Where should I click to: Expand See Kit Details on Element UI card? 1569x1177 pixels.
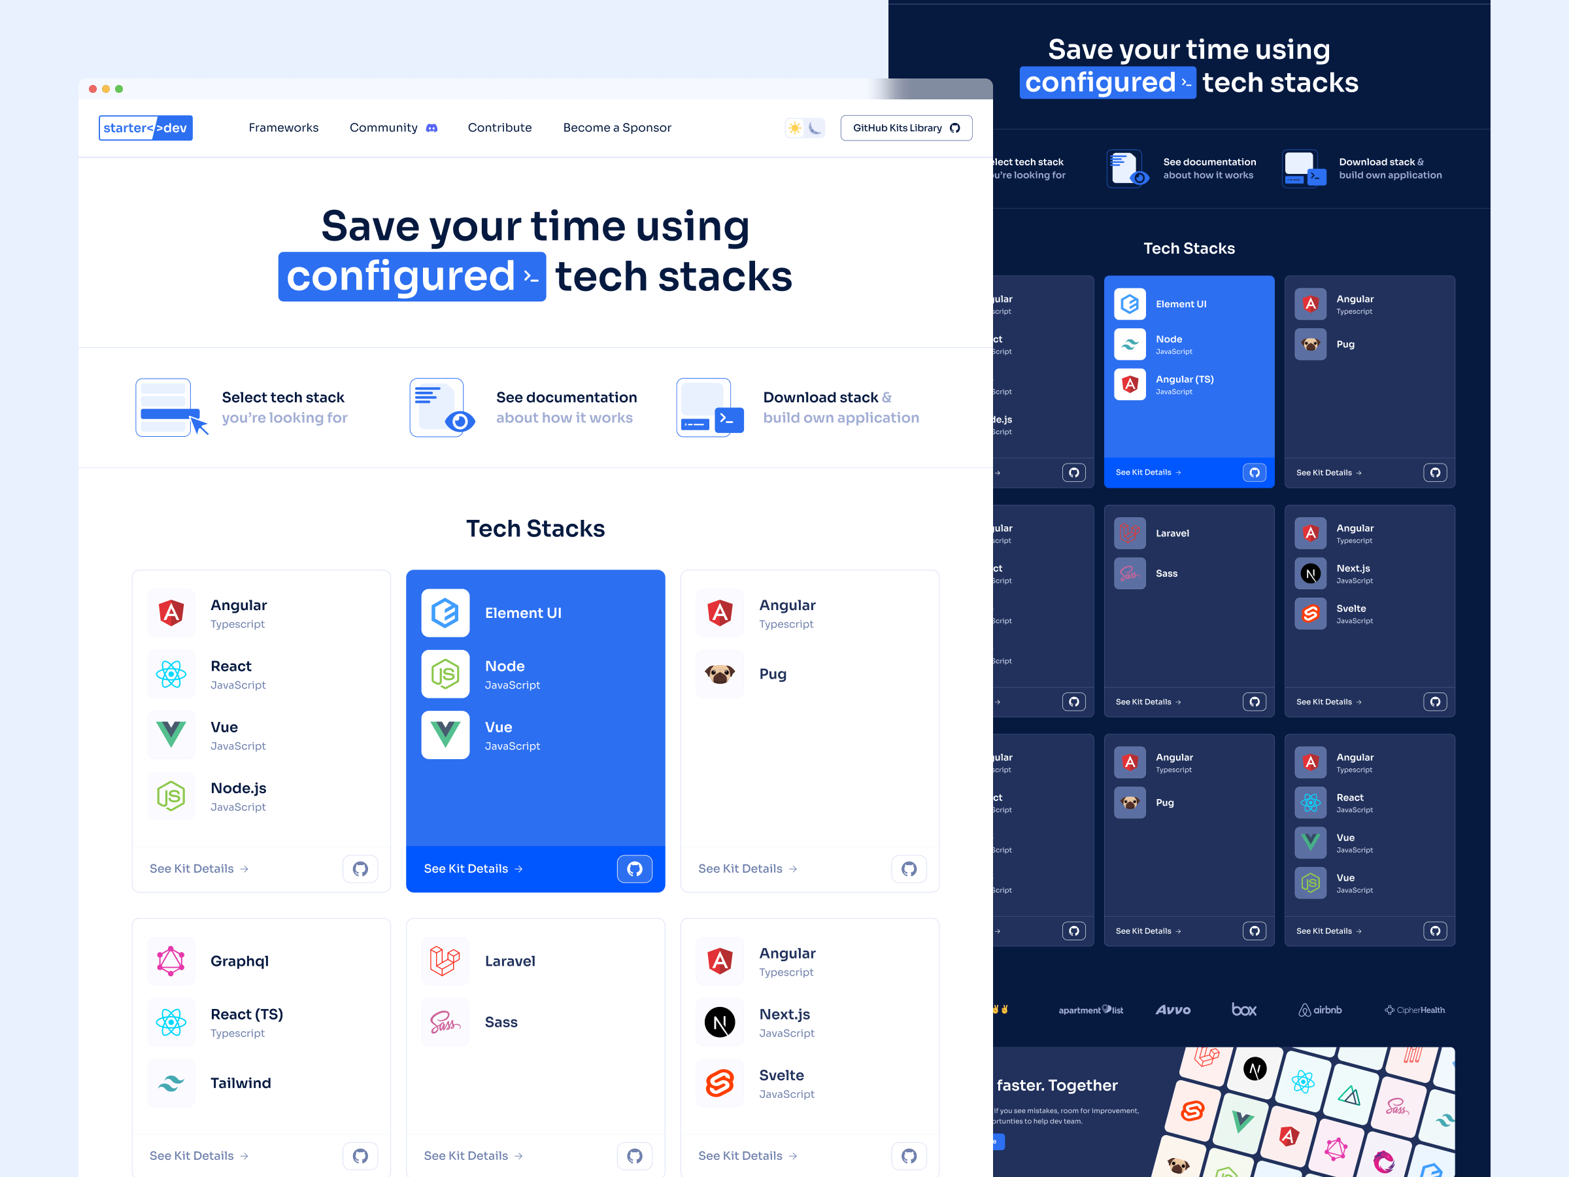(475, 868)
